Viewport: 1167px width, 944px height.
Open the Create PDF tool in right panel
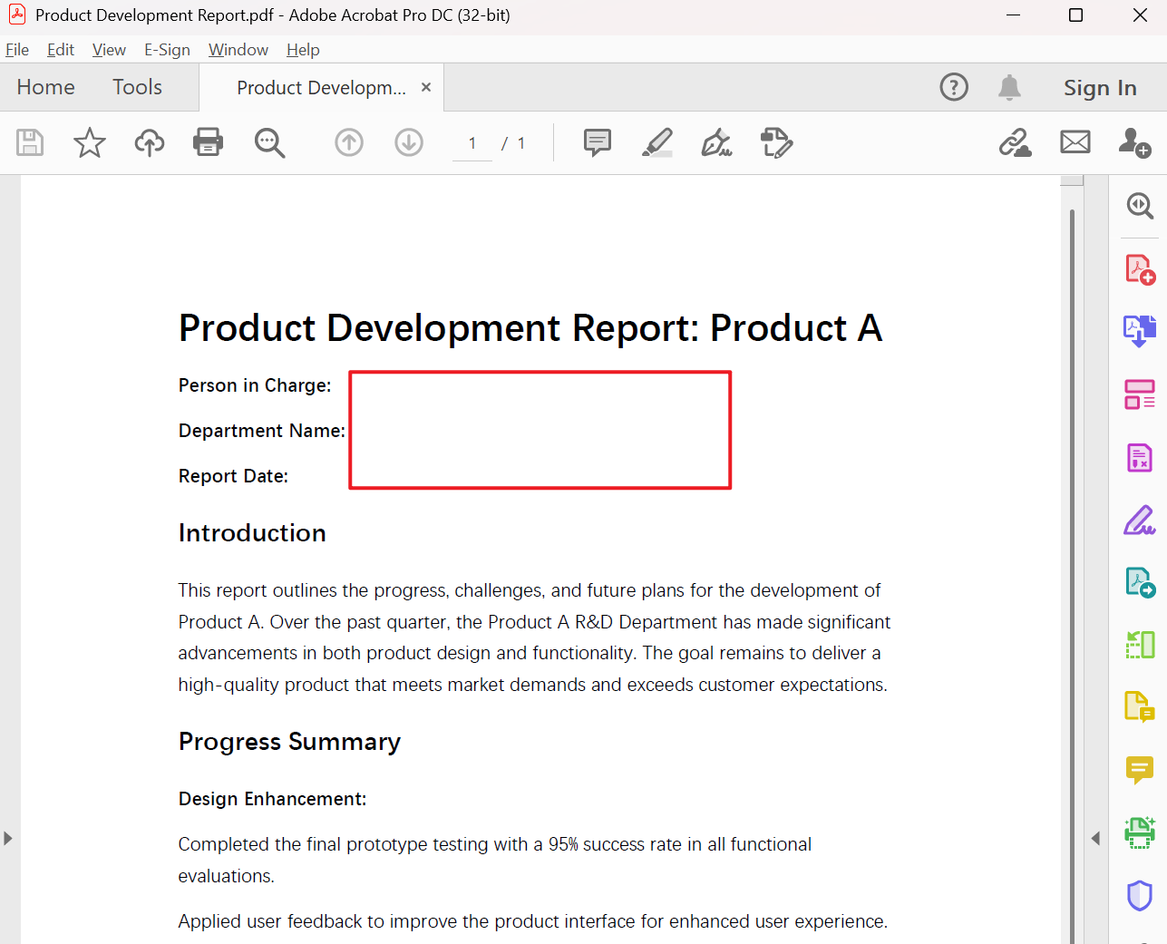tap(1139, 268)
